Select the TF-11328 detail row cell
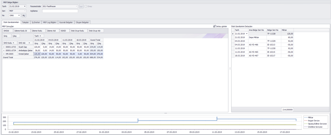This screenshot has width=331, height=135. [274, 34]
